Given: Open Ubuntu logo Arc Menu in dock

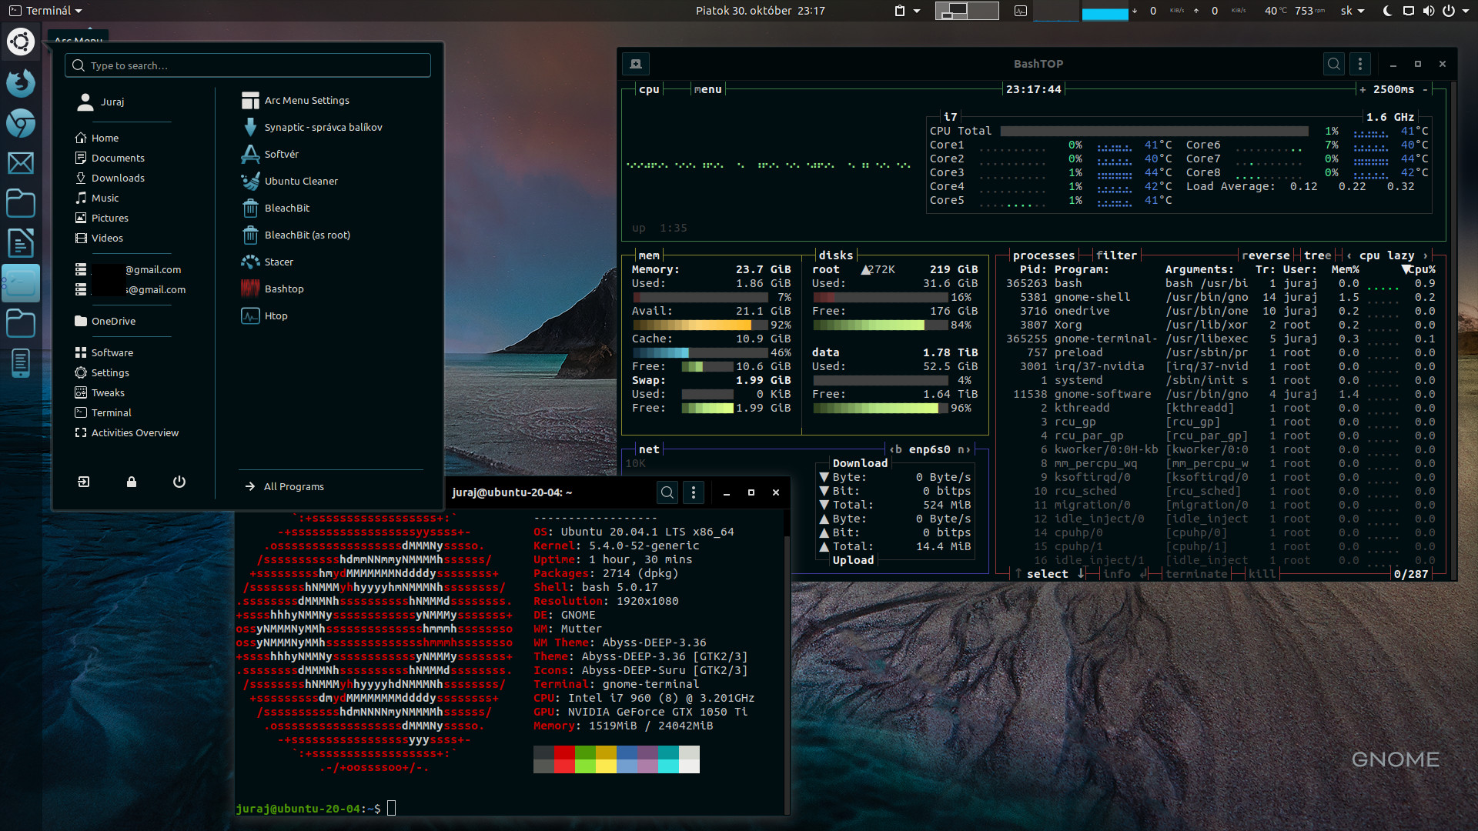Looking at the screenshot, I should (x=21, y=42).
